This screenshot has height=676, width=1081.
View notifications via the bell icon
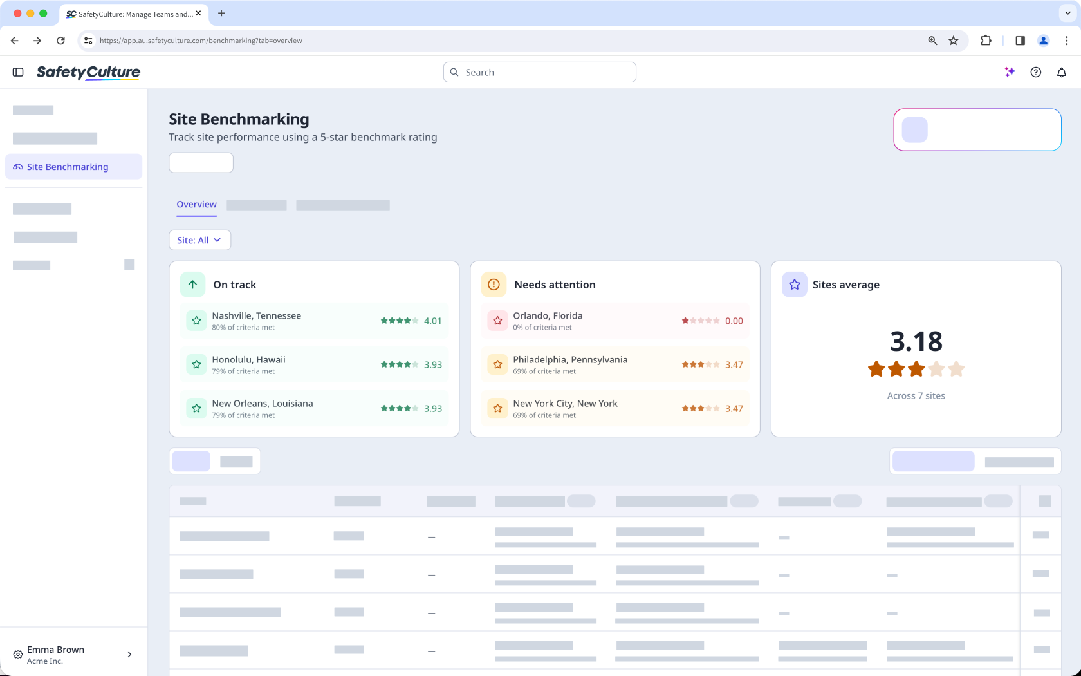[1062, 72]
